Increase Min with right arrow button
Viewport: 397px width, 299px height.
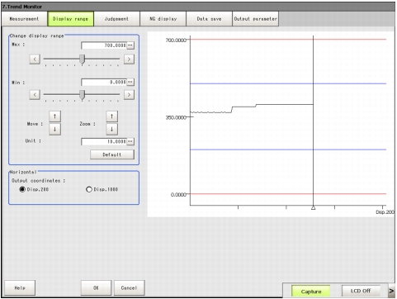click(129, 95)
